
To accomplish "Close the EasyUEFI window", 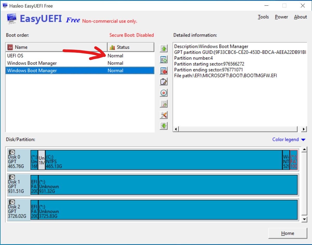I will 303,5.
